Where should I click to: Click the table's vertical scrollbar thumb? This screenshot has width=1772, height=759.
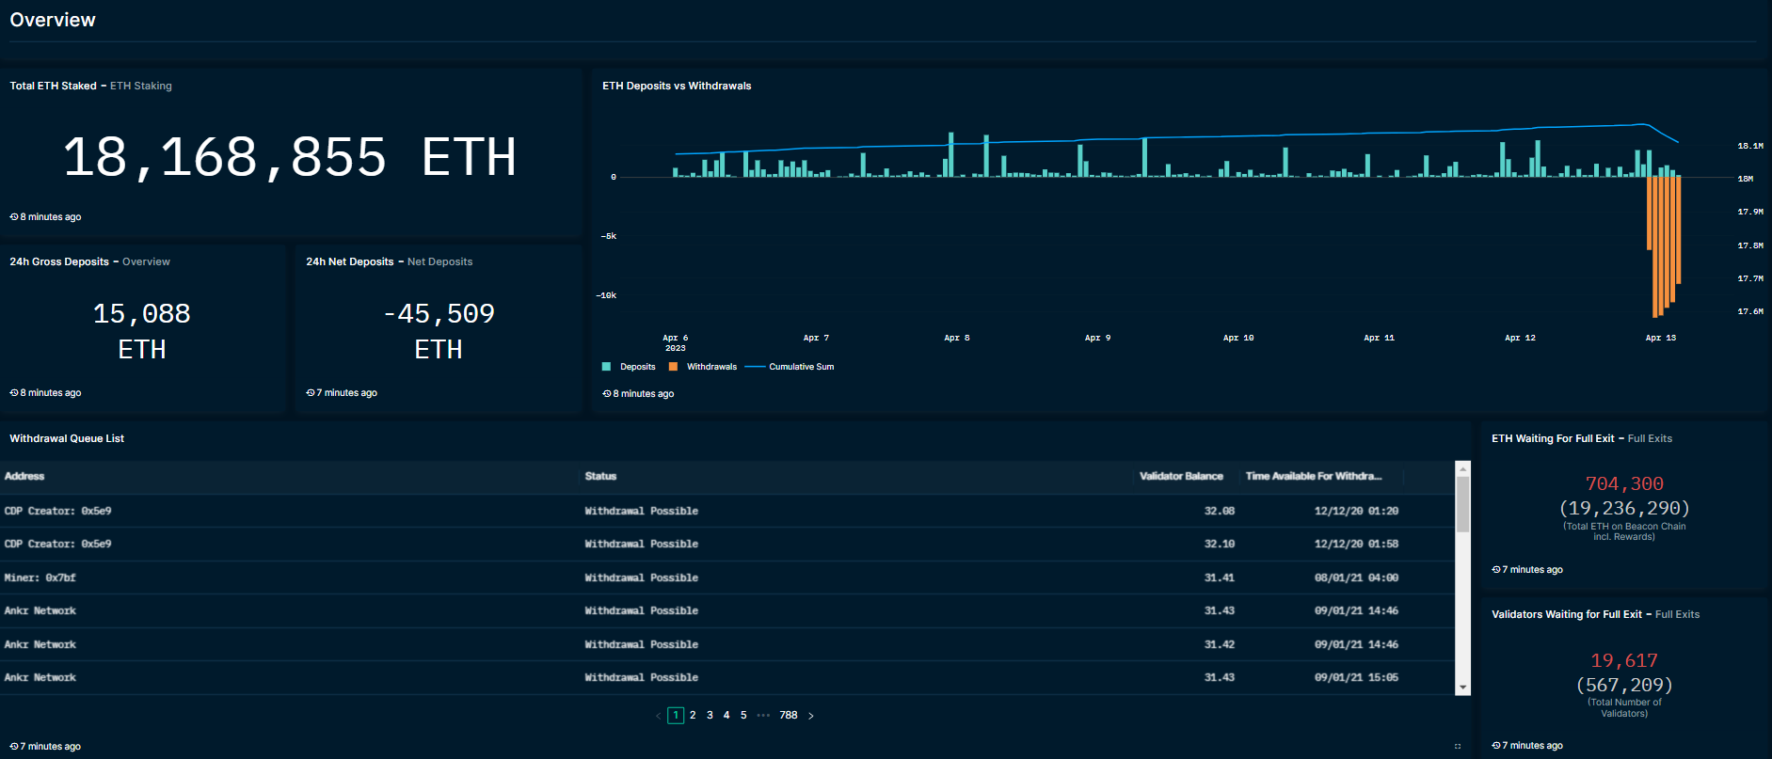coord(1462,504)
